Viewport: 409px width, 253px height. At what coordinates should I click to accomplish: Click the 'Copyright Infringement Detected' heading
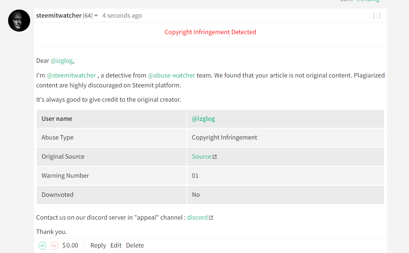pos(210,32)
